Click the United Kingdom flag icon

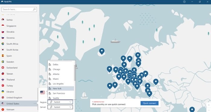[3, 98]
